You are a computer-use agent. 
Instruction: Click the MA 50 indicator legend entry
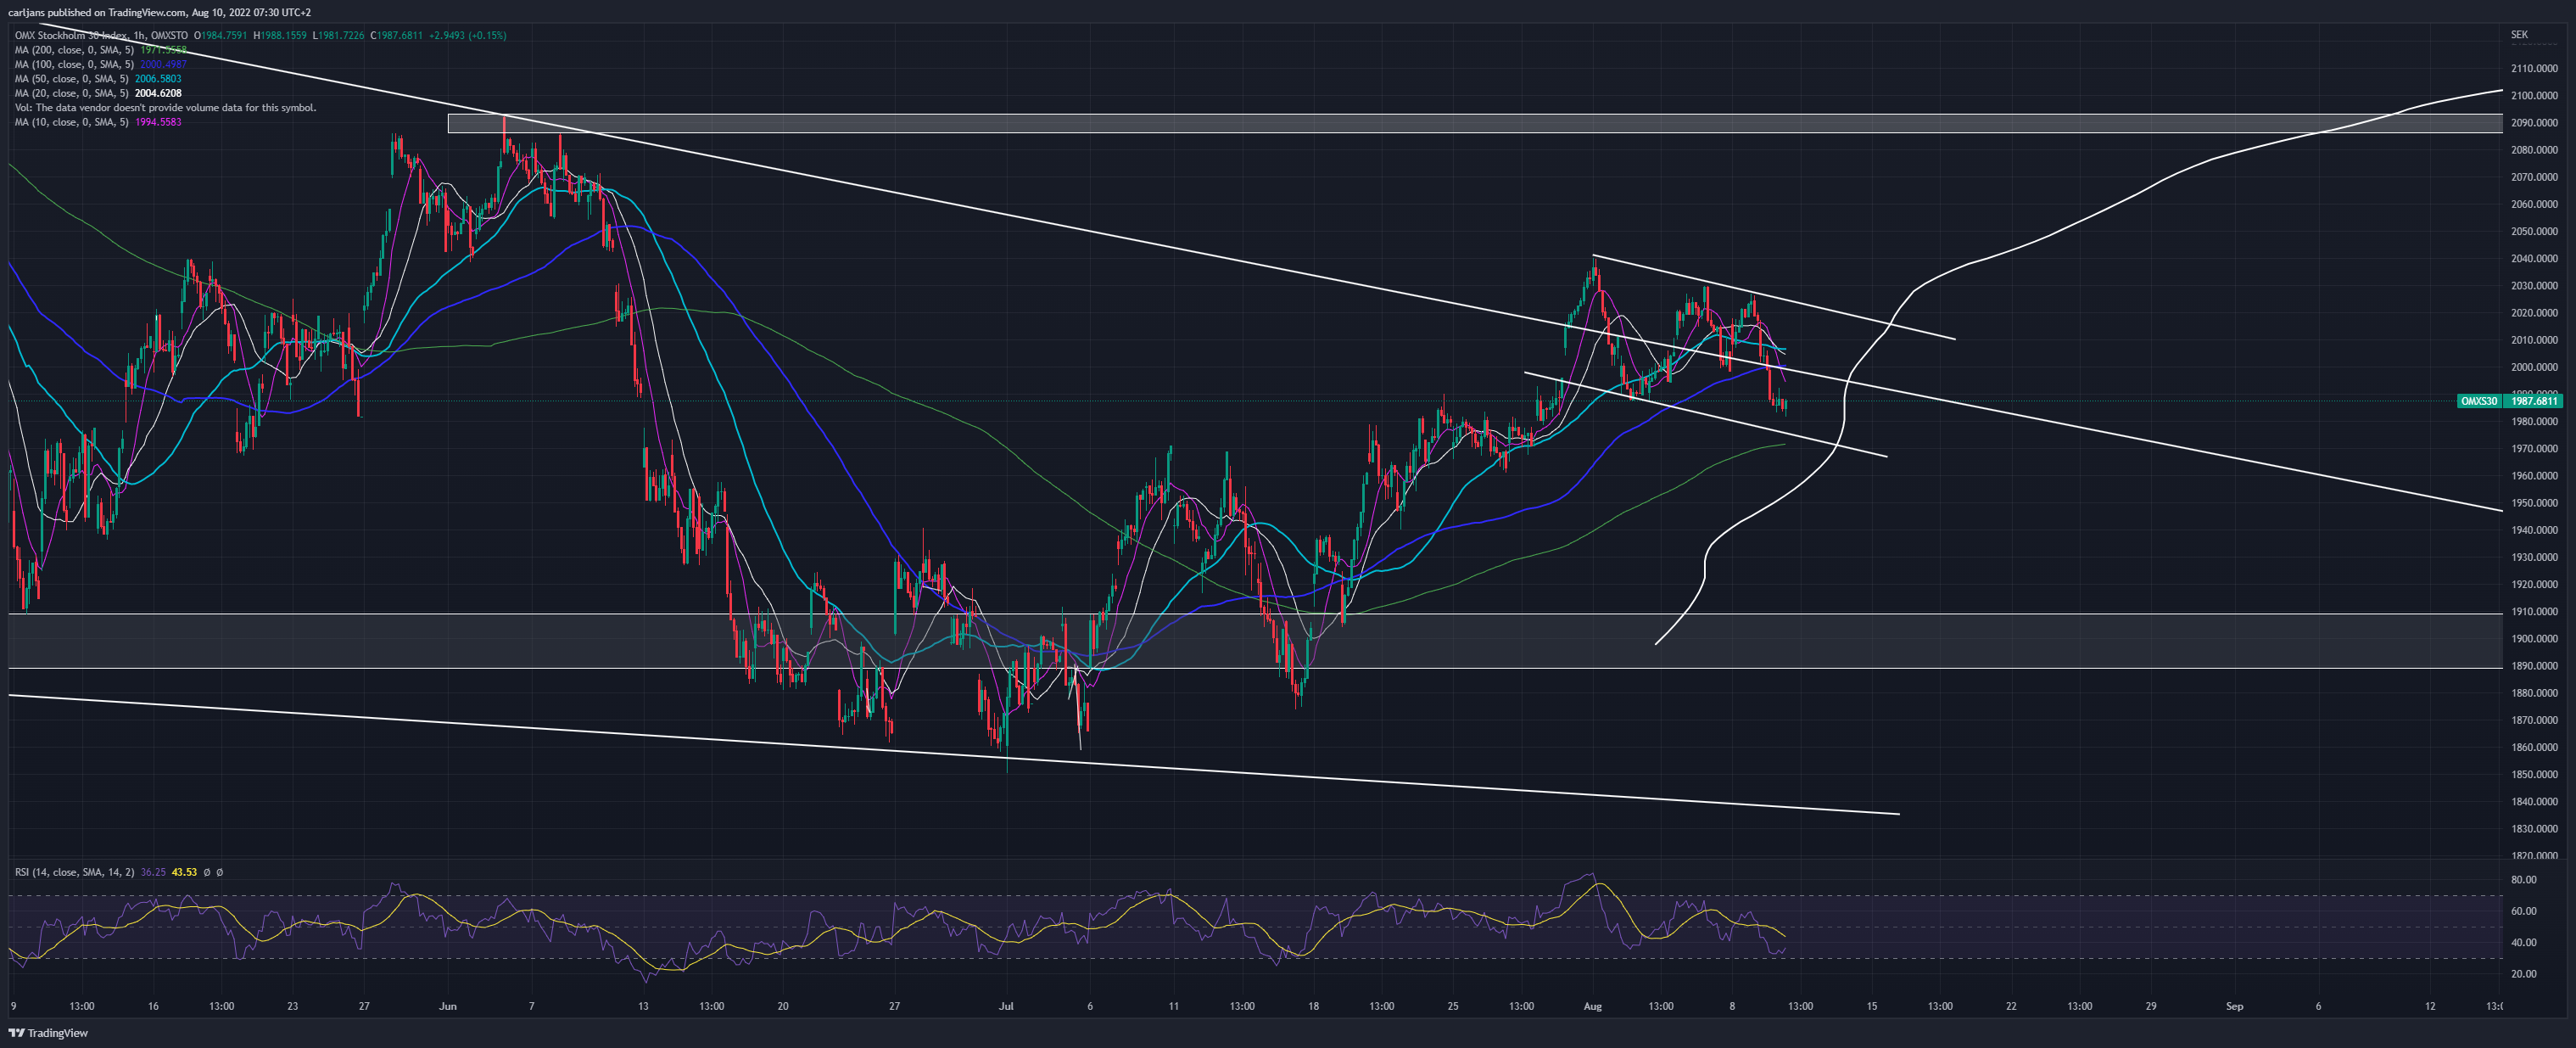(98, 79)
